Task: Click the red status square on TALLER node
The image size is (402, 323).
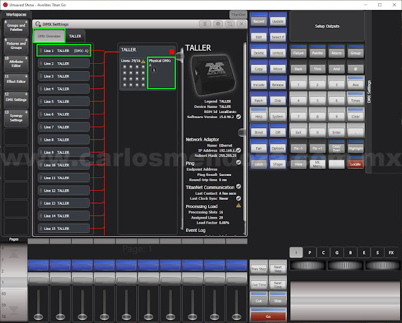Action: (171, 52)
